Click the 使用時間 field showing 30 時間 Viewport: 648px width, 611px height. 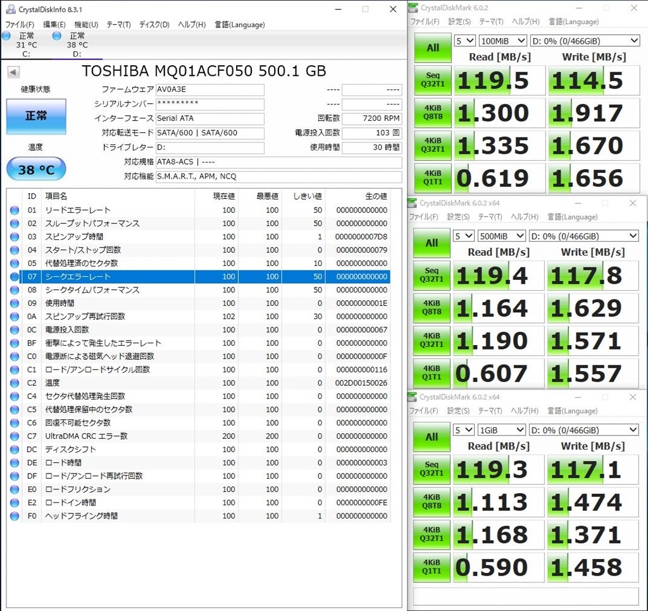(x=371, y=148)
